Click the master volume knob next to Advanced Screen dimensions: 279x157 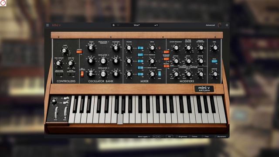[x=220, y=25]
